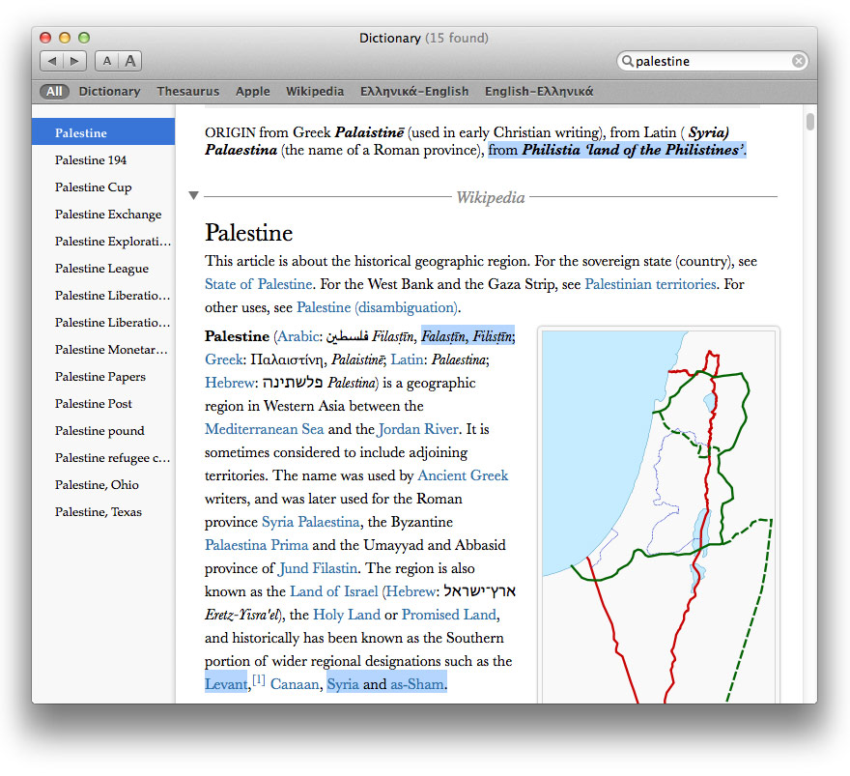The height and width of the screenshot is (776, 850).
Task: Follow the Latin language link
Action: [407, 359]
